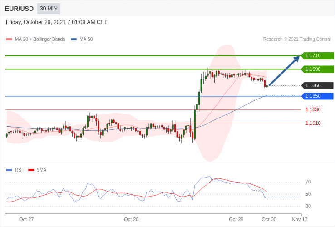Click the 9MA red legend swatch

pyautogui.click(x=31, y=170)
